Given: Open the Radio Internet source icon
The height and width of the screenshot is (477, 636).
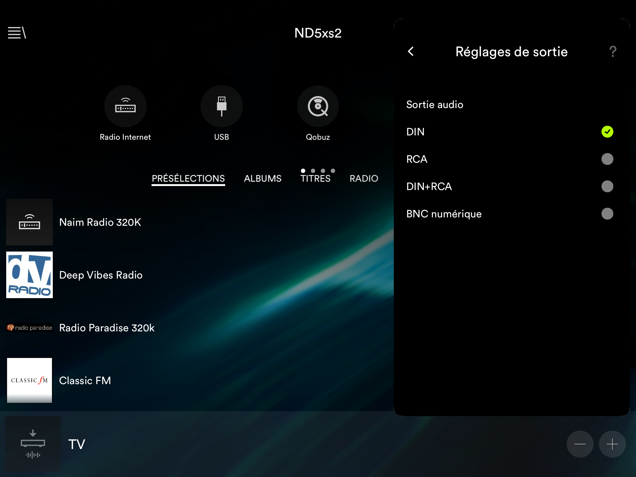Looking at the screenshot, I should coord(125,106).
